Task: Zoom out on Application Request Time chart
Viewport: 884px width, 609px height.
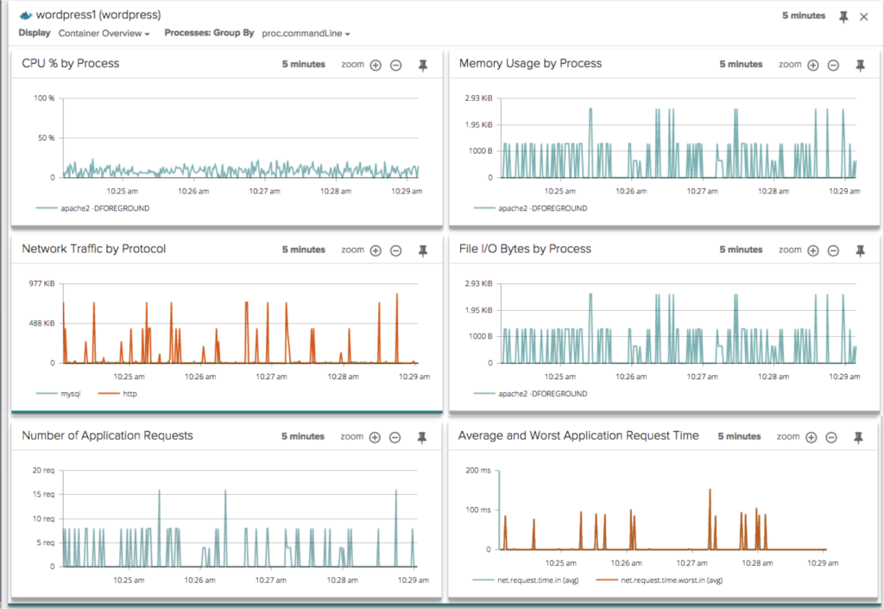Action: (831, 437)
